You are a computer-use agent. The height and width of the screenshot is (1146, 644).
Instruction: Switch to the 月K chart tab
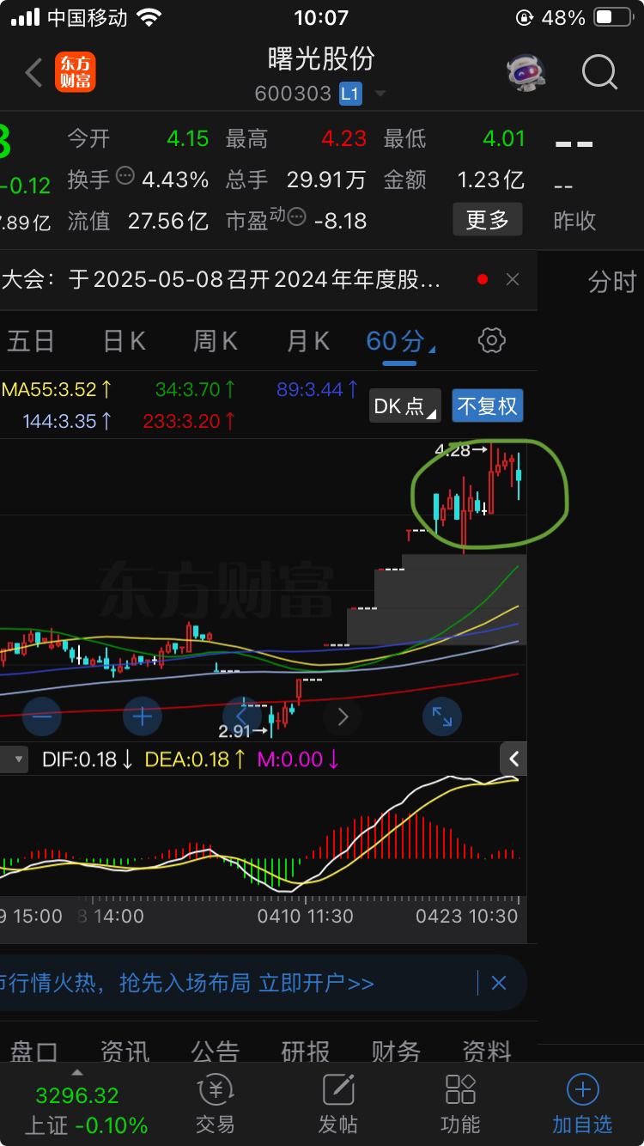click(x=307, y=341)
